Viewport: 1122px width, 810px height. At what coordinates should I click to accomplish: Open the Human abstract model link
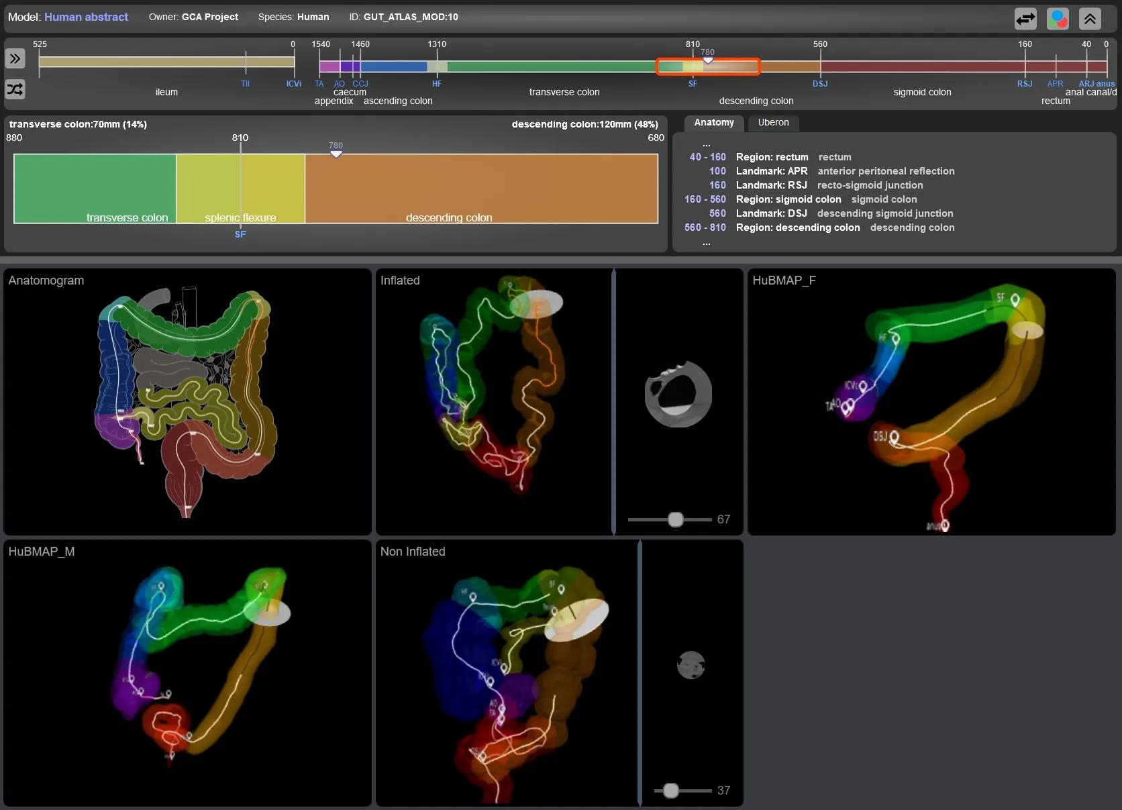[86, 17]
